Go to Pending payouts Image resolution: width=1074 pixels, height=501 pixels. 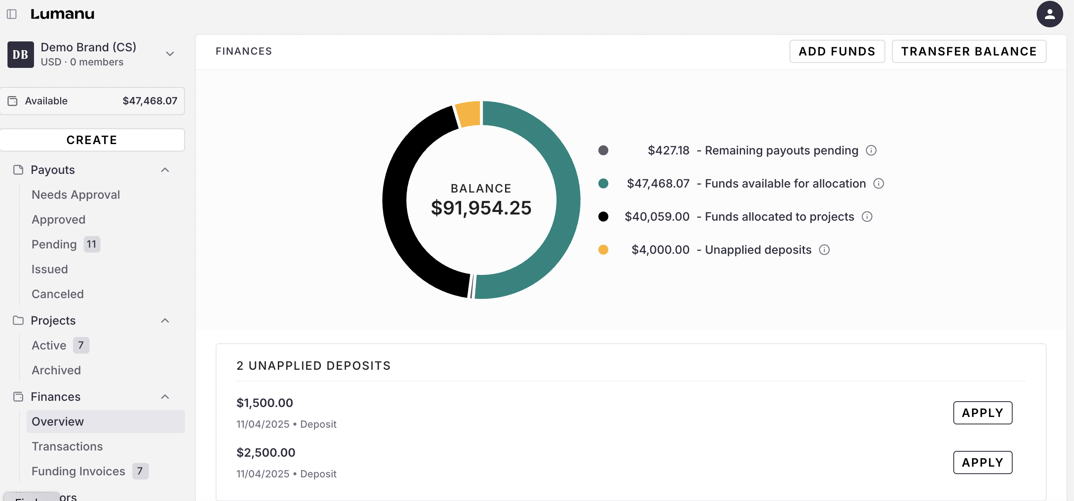point(54,244)
